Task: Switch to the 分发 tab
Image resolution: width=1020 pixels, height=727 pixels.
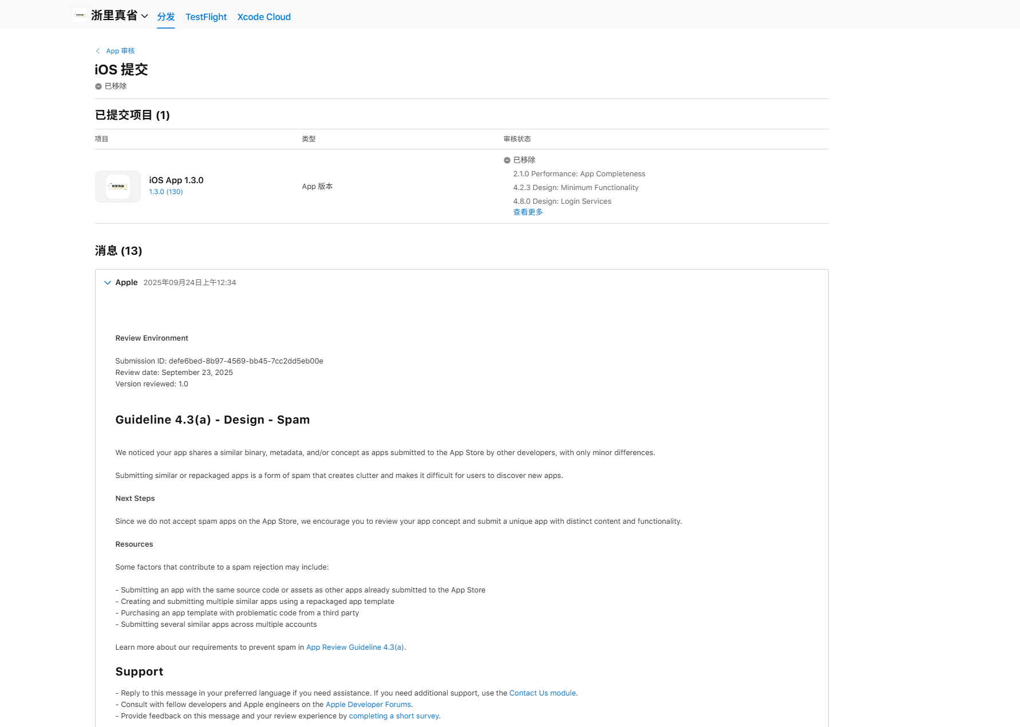Action: [166, 17]
